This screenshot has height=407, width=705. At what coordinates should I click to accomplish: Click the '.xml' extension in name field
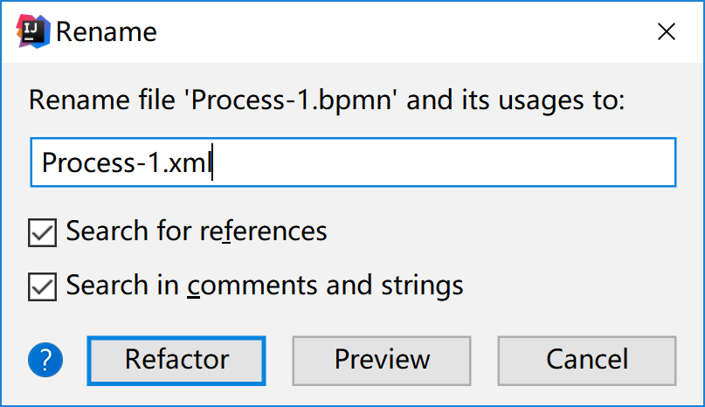point(191,163)
